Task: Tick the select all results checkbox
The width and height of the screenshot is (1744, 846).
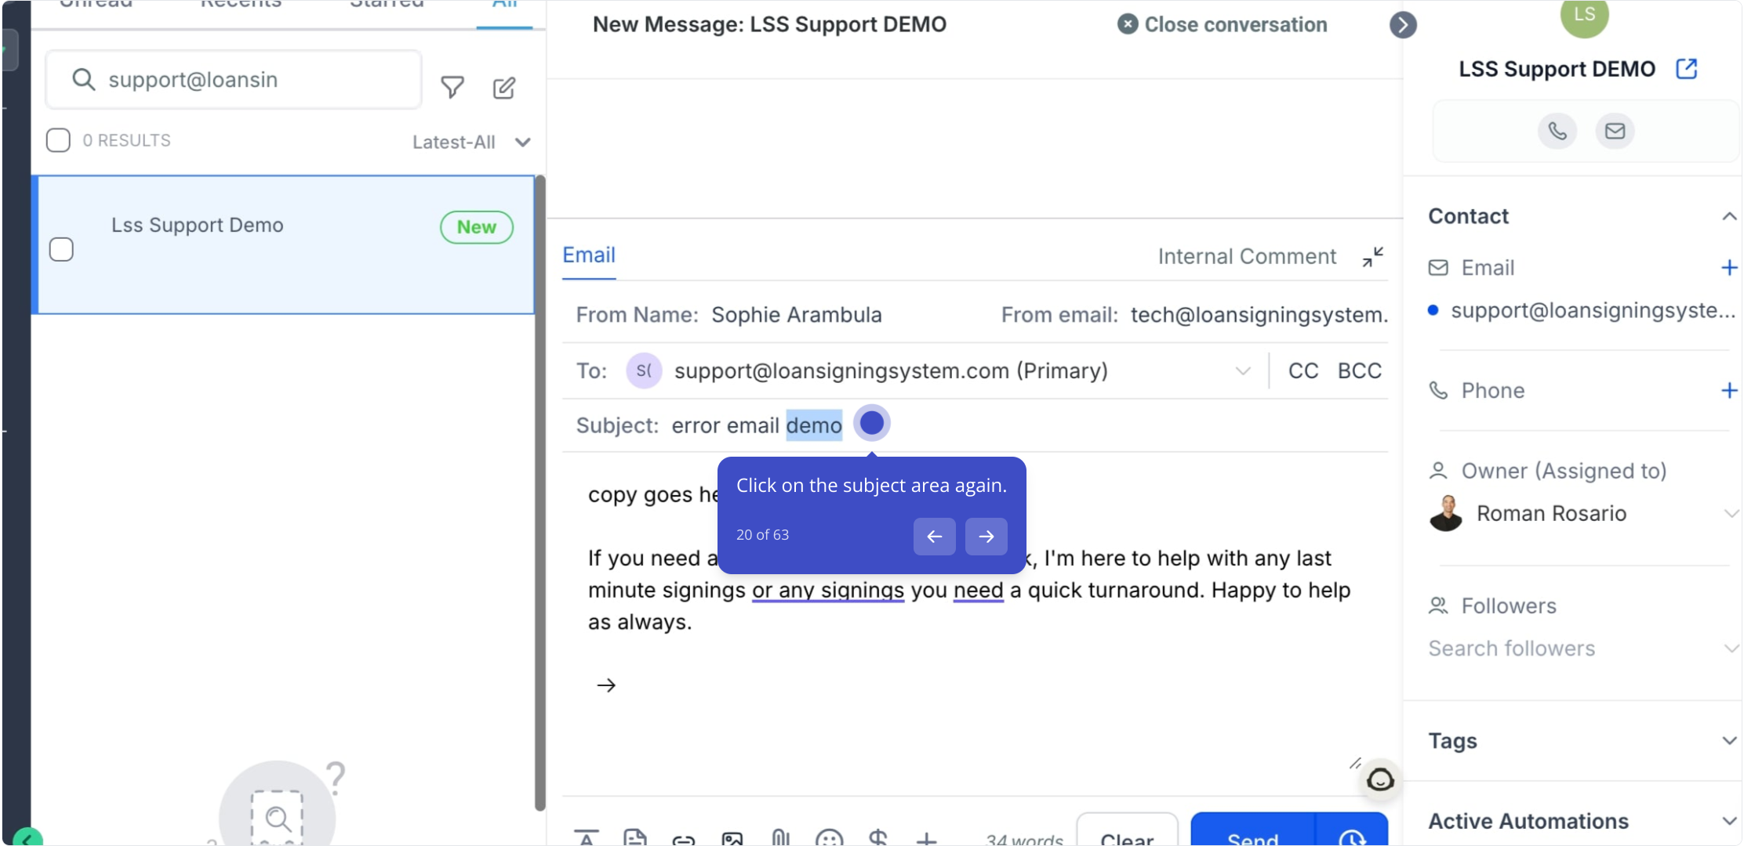Action: [x=58, y=140]
